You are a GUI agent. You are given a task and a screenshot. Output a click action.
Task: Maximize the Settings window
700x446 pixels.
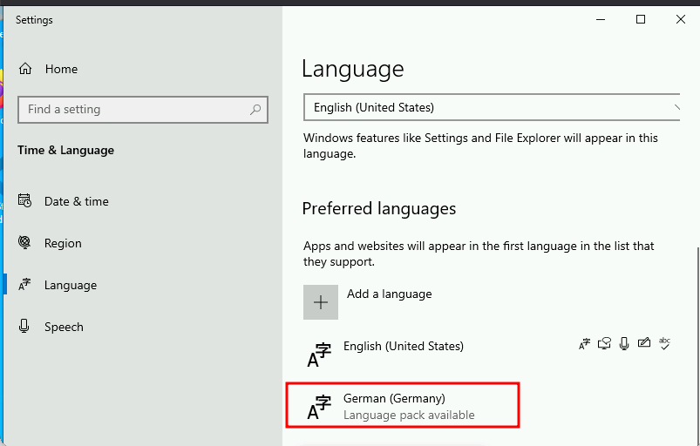coord(641,20)
